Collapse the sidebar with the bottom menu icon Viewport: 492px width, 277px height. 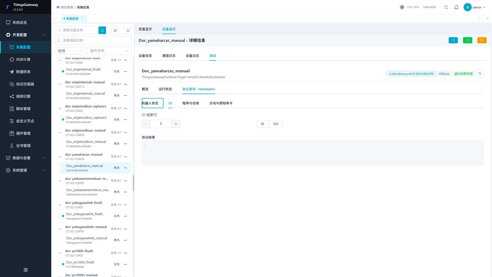pyautogui.click(x=26, y=270)
